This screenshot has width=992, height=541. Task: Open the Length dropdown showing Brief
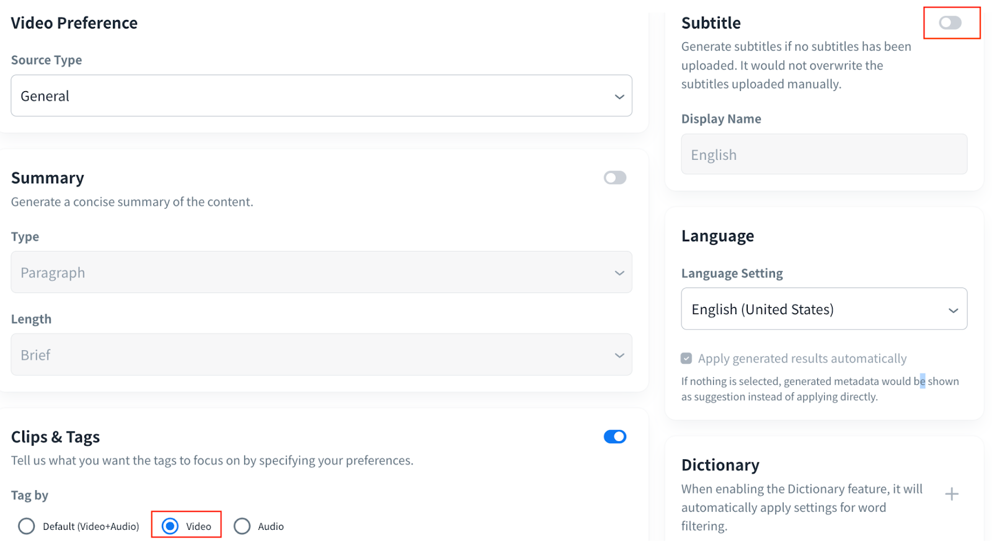point(310,355)
